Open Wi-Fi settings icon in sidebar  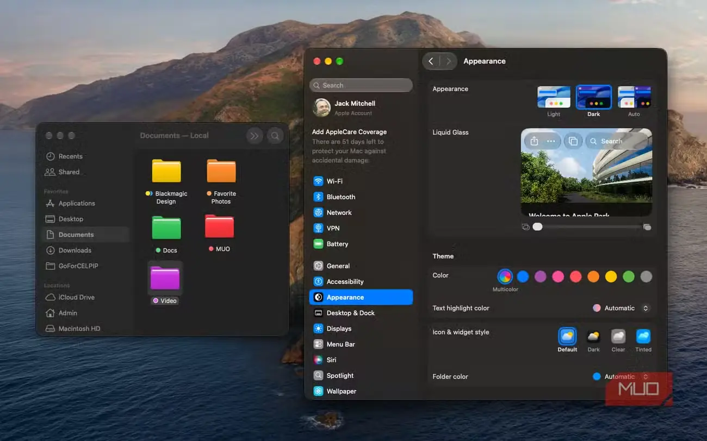click(x=318, y=181)
